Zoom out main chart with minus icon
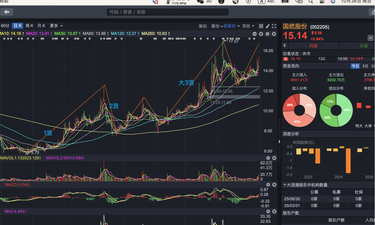The width and height of the screenshot is (375, 225). 255,34
